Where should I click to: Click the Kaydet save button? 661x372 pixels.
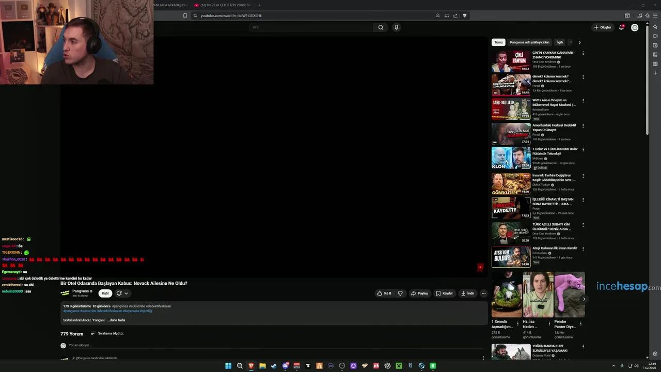pyautogui.click(x=444, y=293)
